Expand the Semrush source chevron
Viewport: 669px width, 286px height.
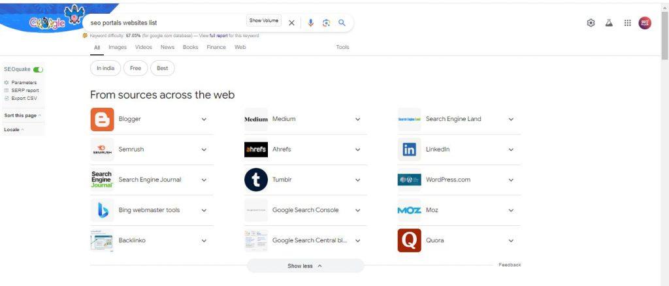click(204, 150)
